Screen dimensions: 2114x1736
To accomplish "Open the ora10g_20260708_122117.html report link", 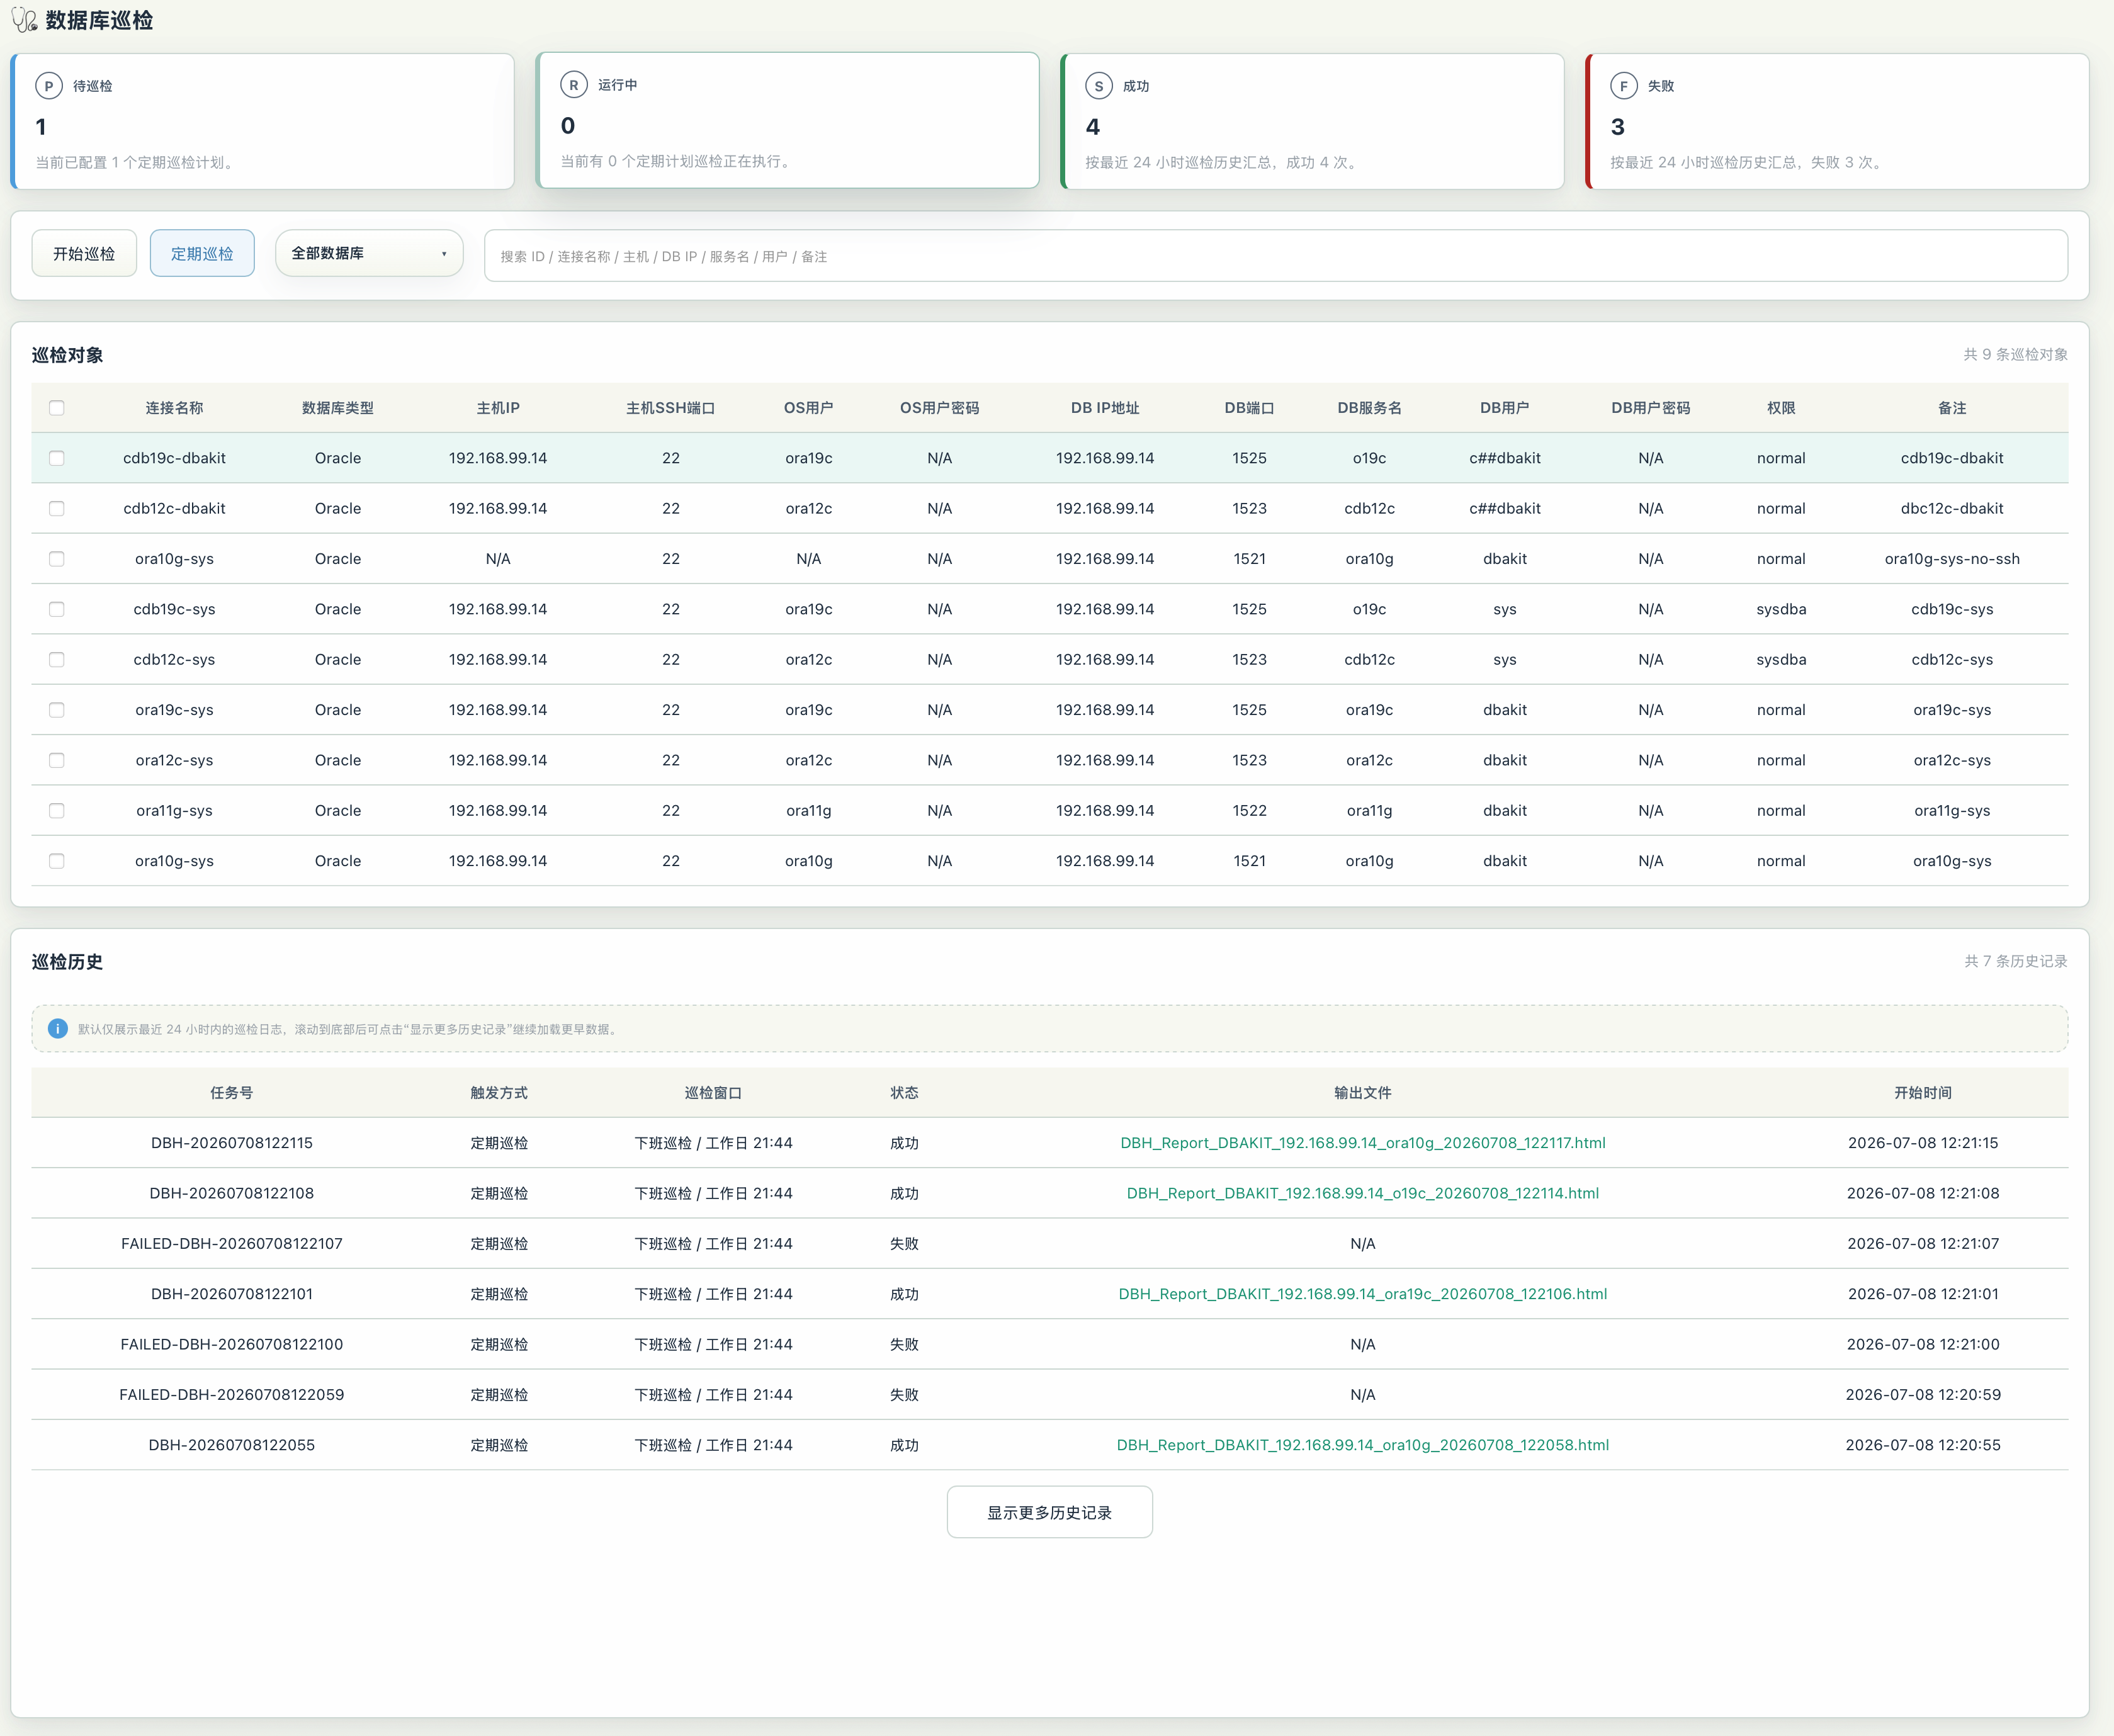I will click(1363, 1143).
